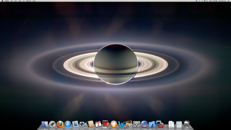
Task: Click the Spotlight search magnifier
Action: (228, 1)
